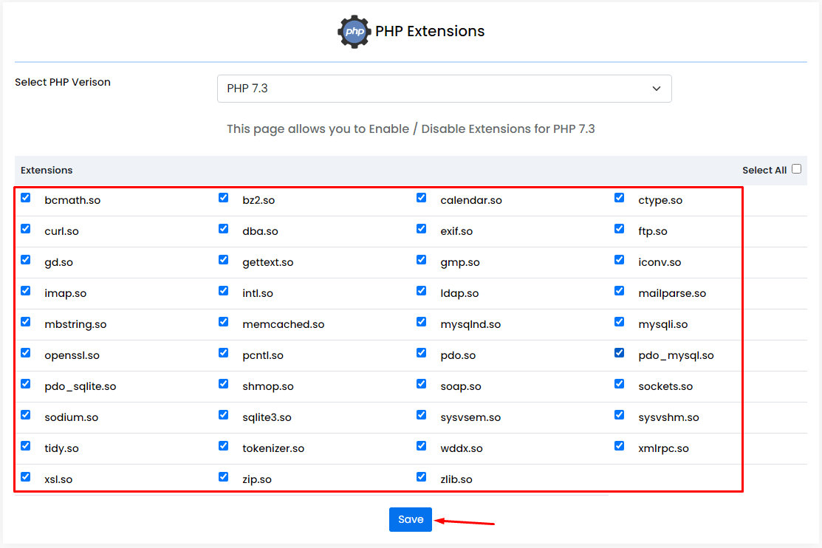Uncheck the sysvsem.so checkbox
The width and height of the screenshot is (822, 548).
(422, 415)
